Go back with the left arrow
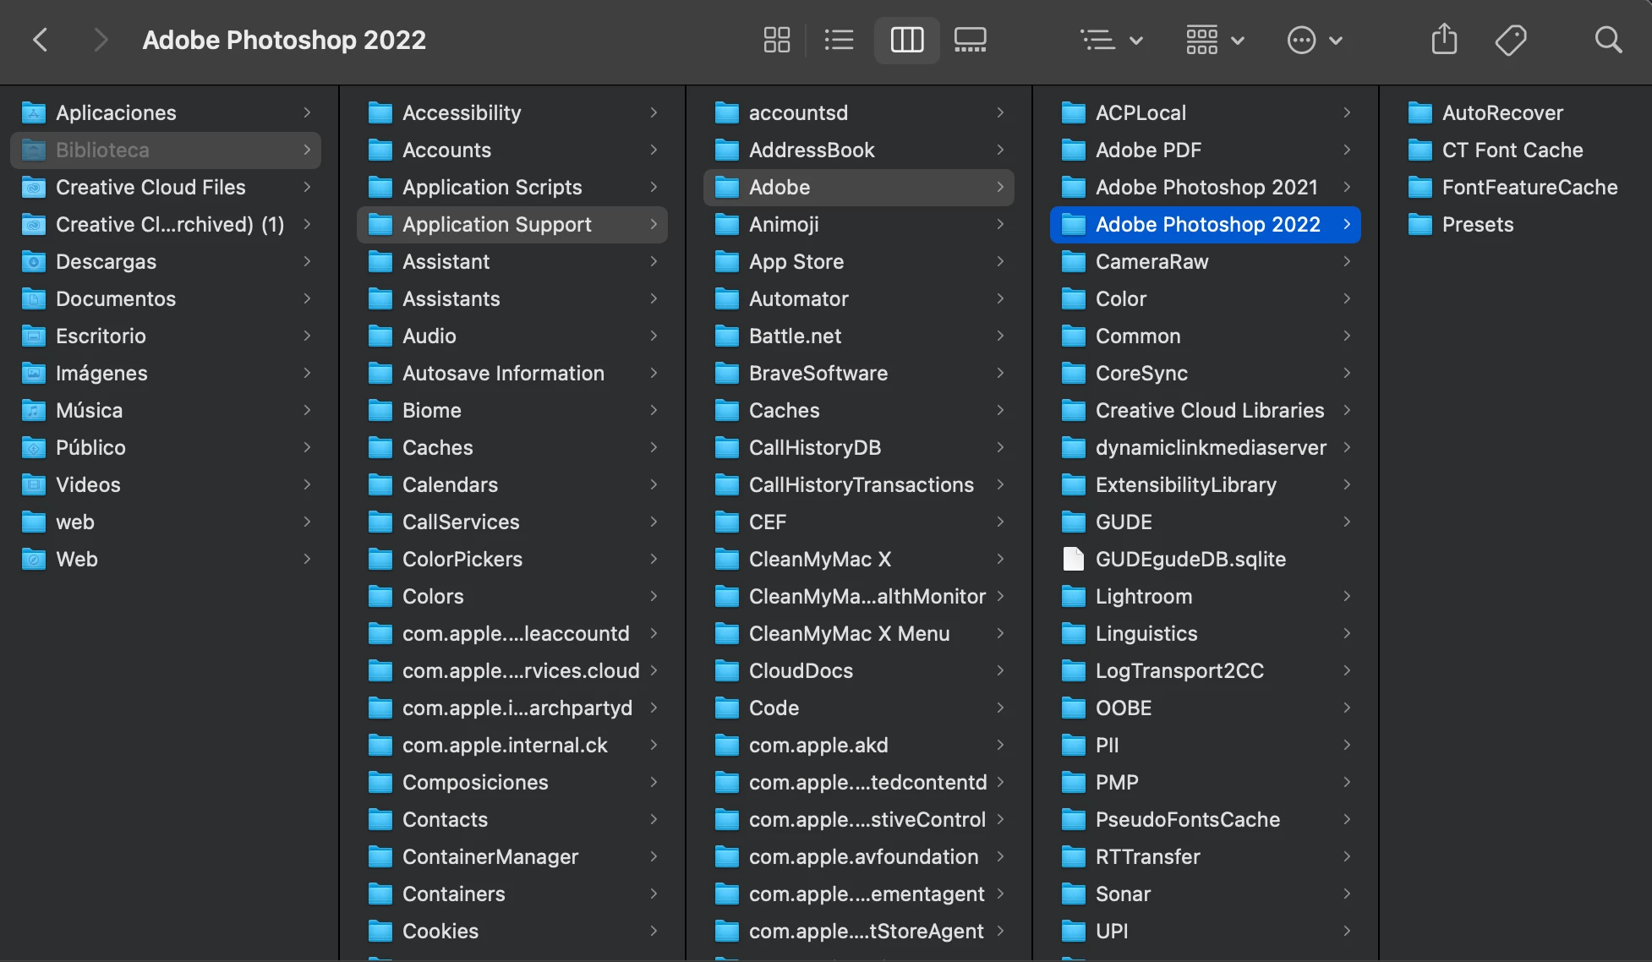 [40, 40]
